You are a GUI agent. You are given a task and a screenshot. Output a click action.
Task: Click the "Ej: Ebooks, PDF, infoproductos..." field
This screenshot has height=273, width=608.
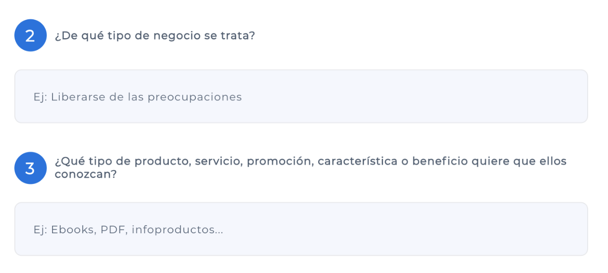(x=301, y=229)
